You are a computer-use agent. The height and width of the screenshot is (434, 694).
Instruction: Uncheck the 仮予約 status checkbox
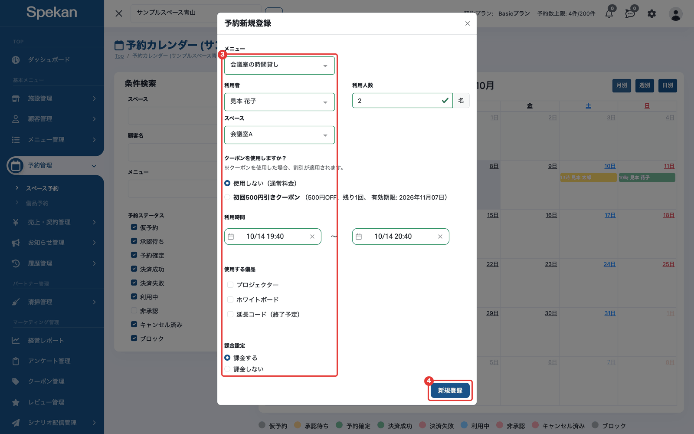click(x=134, y=227)
